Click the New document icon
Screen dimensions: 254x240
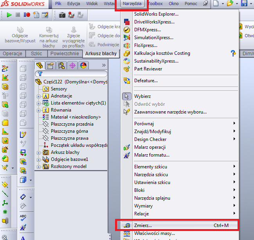216,4
